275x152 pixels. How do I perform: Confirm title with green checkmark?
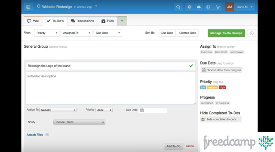click(191, 66)
